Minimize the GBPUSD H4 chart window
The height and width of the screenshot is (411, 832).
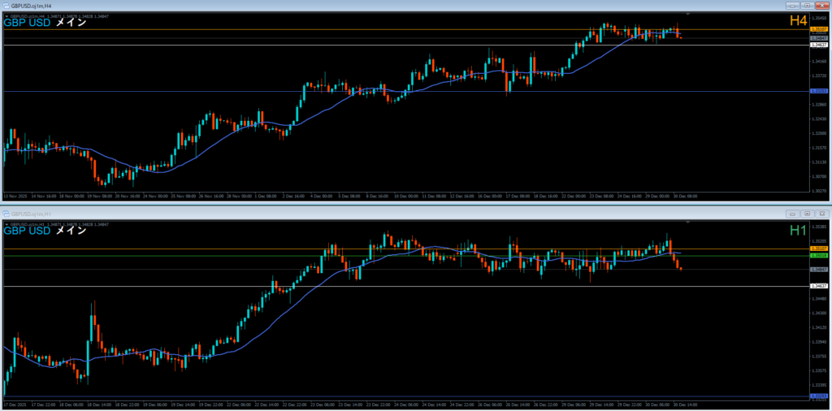793,6
